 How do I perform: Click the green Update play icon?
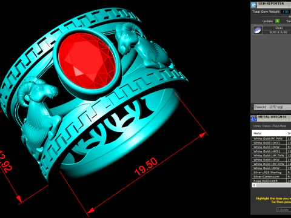pos(278,21)
